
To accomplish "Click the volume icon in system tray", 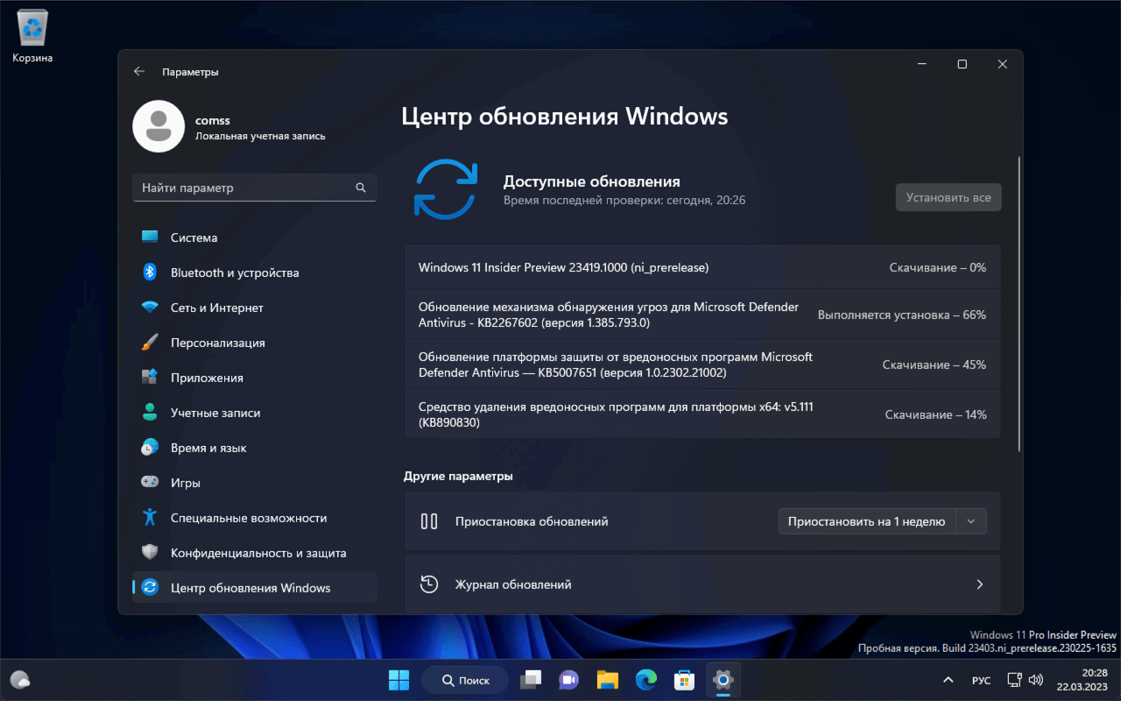I will [1036, 679].
